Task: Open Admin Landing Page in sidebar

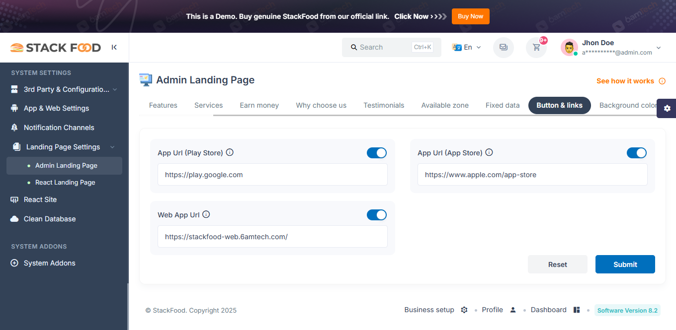Action: point(64,166)
